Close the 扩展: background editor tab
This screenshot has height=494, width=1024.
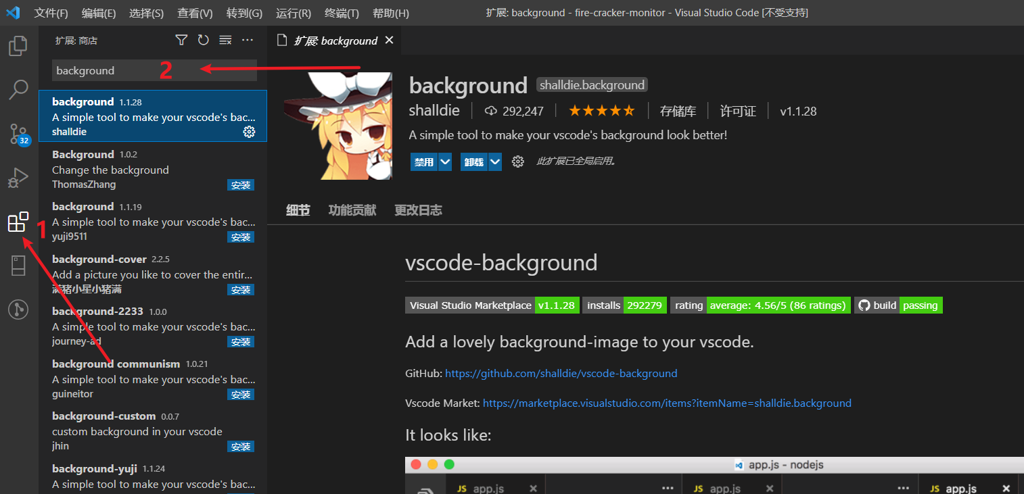click(x=389, y=41)
